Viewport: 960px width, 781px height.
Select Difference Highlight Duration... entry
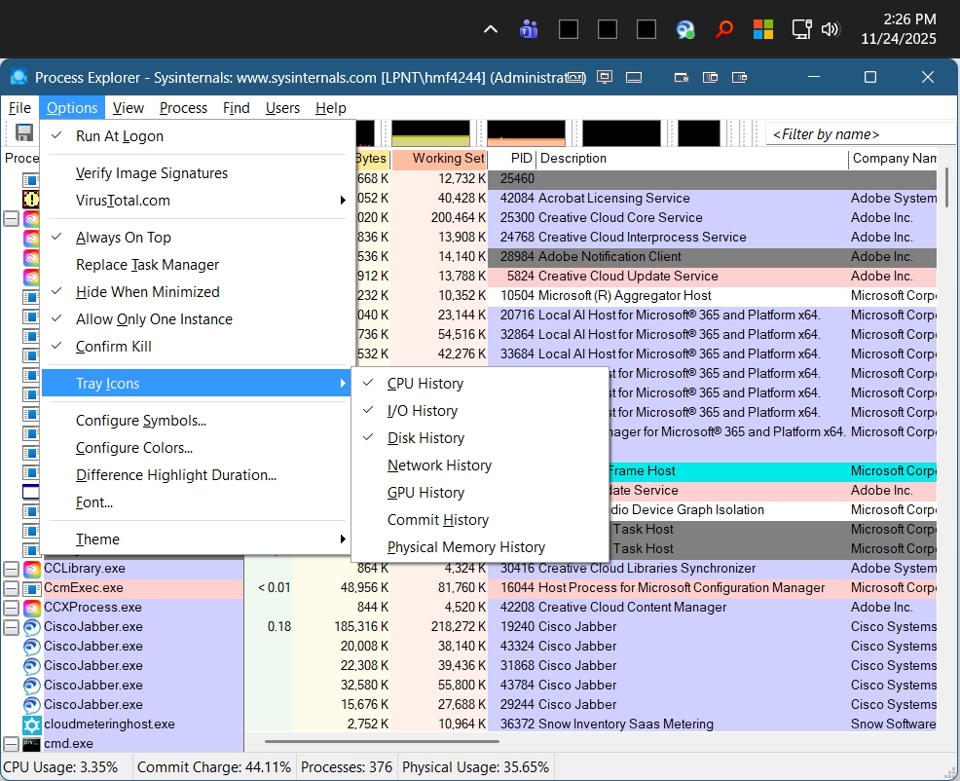point(175,475)
